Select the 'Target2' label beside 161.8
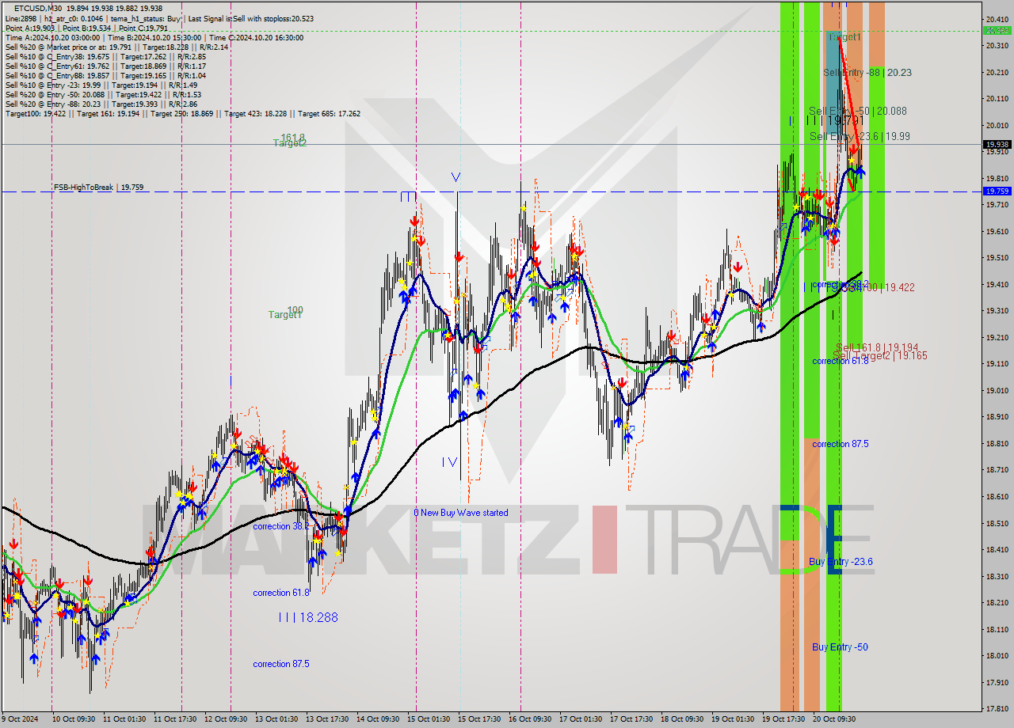The width and height of the screenshot is (1014, 728). [x=290, y=143]
